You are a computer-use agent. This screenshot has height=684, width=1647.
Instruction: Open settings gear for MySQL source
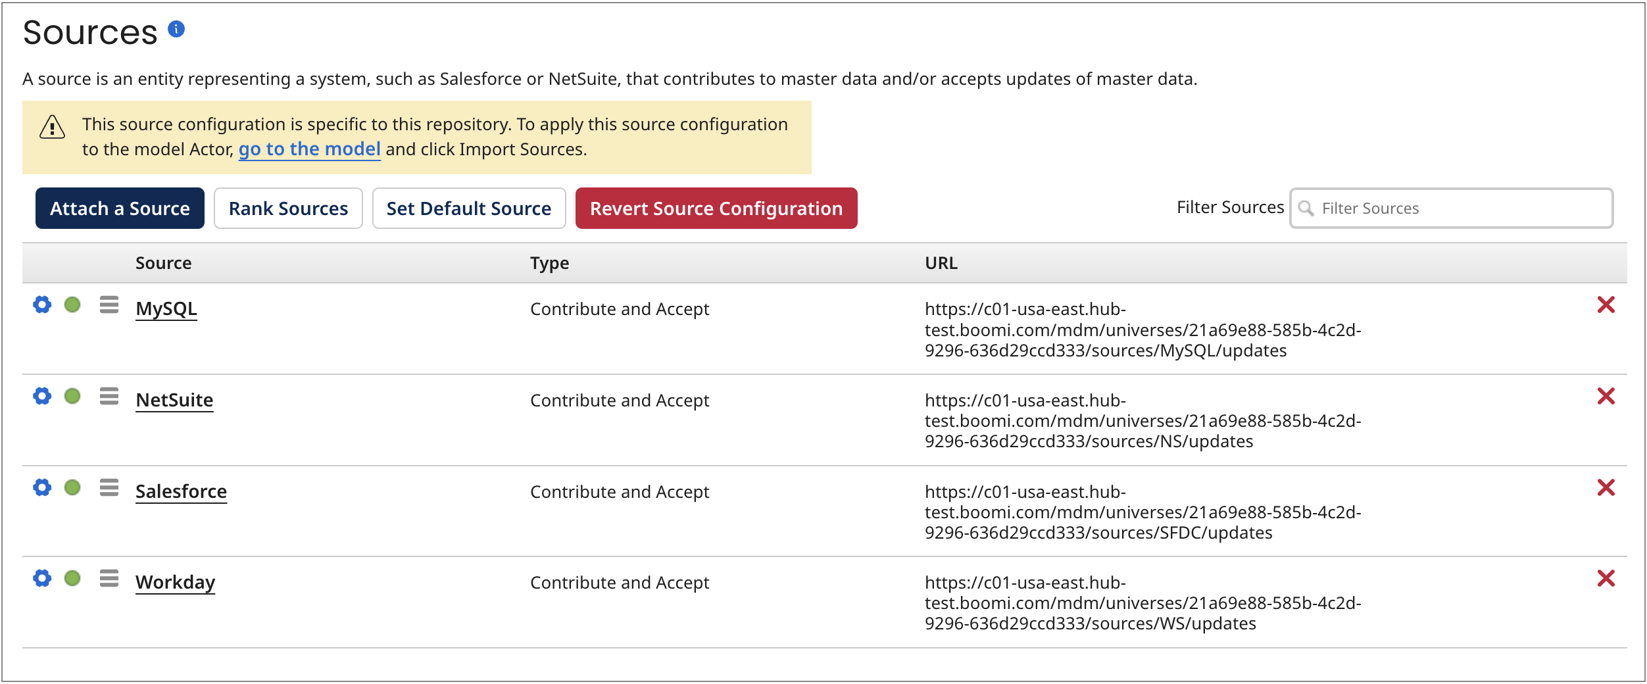[x=42, y=305]
